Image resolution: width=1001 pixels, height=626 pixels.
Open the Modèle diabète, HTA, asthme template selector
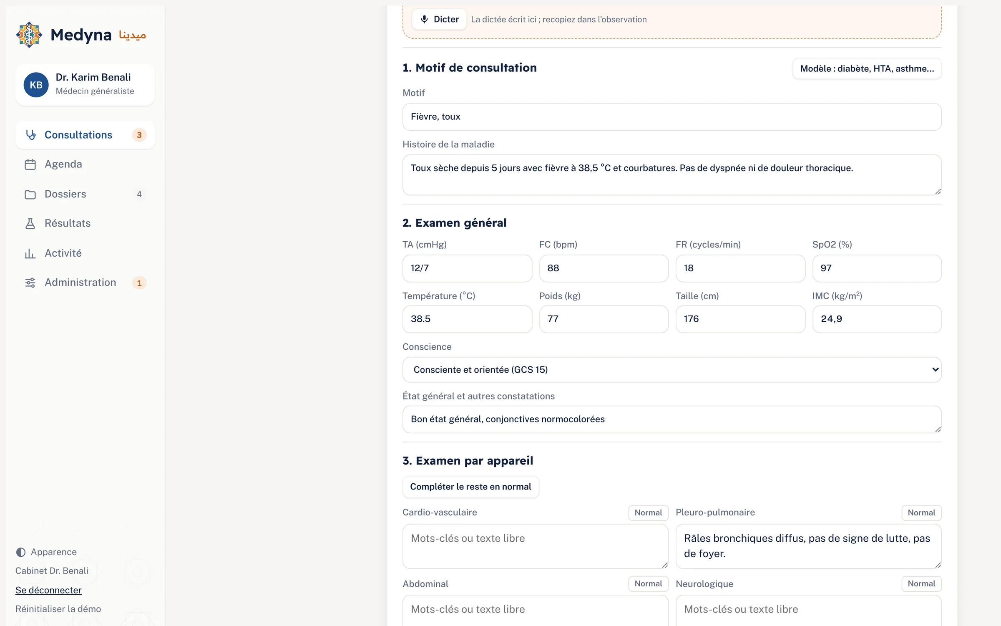click(x=867, y=68)
